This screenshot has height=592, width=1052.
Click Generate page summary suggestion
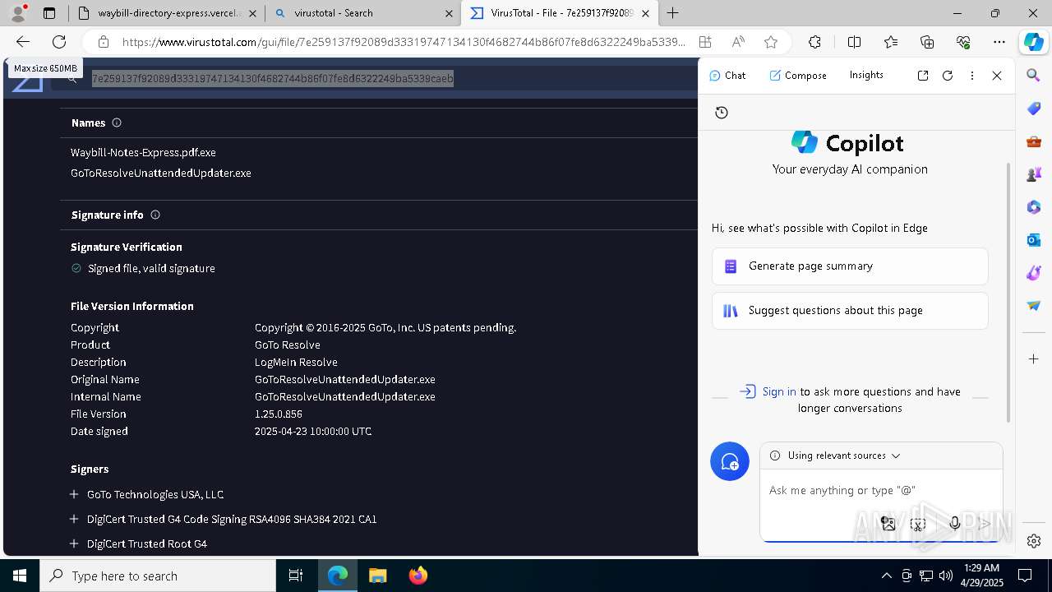[x=850, y=266]
